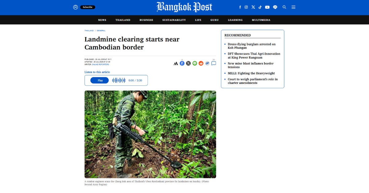The image size is (369, 193).
Task: Open the Business menu item
Action: point(146,20)
